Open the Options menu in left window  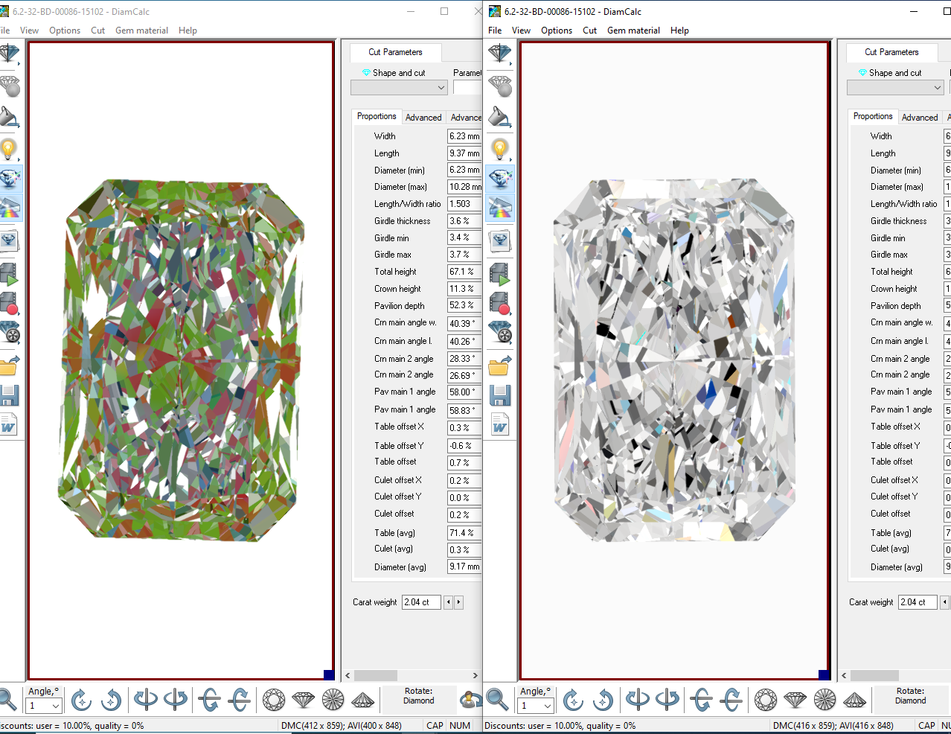[x=65, y=31]
